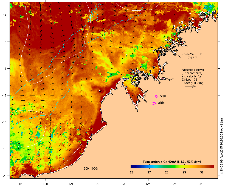Click the longitude axis label '125'
Image resolution: width=225 pixels, height=186 pixels.
tap(174, 184)
